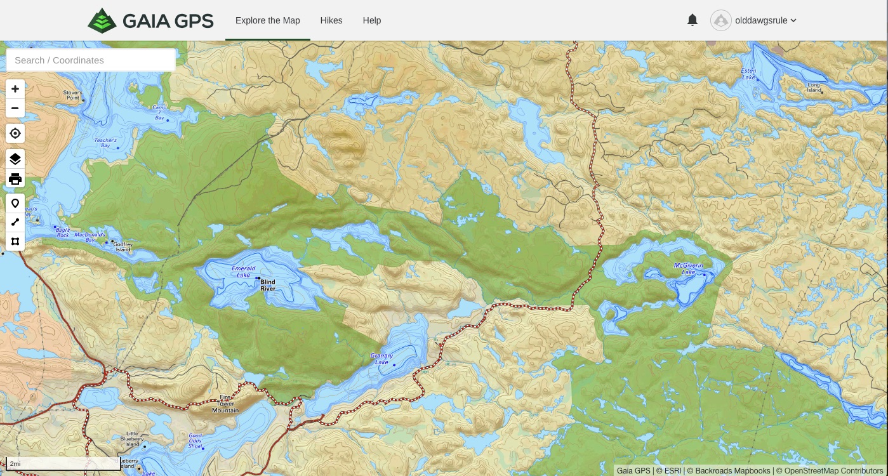
Task: Open the notifications bell
Action: pyautogui.click(x=693, y=20)
